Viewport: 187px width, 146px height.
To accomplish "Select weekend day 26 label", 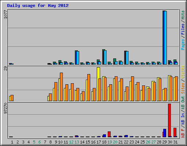I will click(148, 142).
